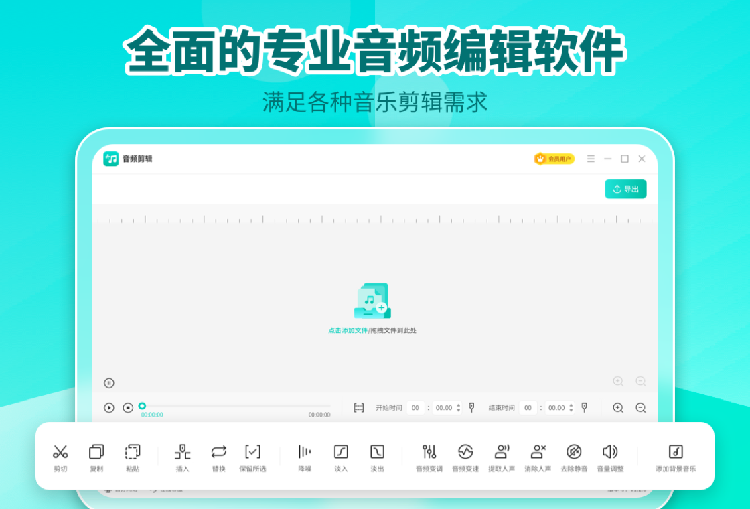Apply 降噪 noise reduction
The width and height of the screenshot is (750, 509).
pyautogui.click(x=305, y=457)
